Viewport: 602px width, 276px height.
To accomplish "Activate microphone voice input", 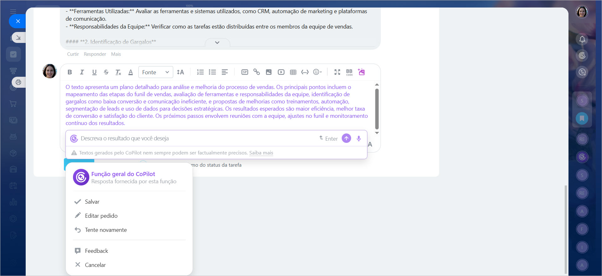I will [x=359, y=138].
